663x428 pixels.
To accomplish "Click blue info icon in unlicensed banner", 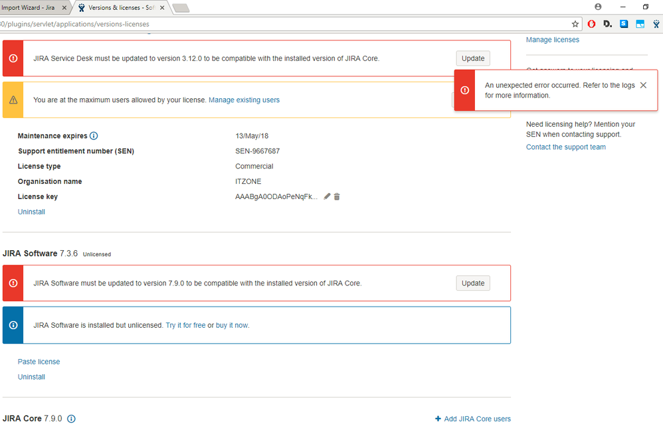I will click(x=13, y=325).
